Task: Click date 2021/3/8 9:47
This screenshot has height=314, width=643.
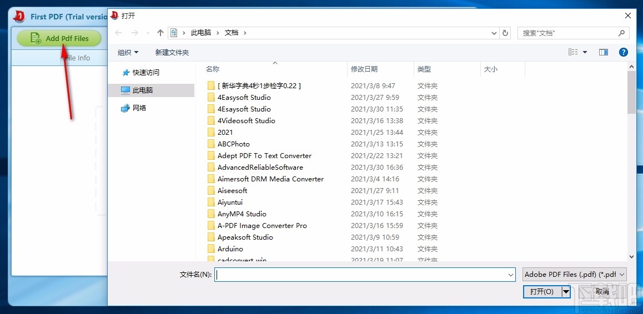Action: point(373,85)
